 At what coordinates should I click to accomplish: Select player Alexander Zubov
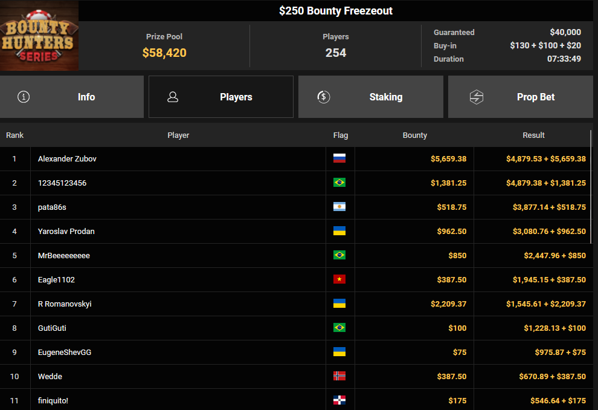67,159
